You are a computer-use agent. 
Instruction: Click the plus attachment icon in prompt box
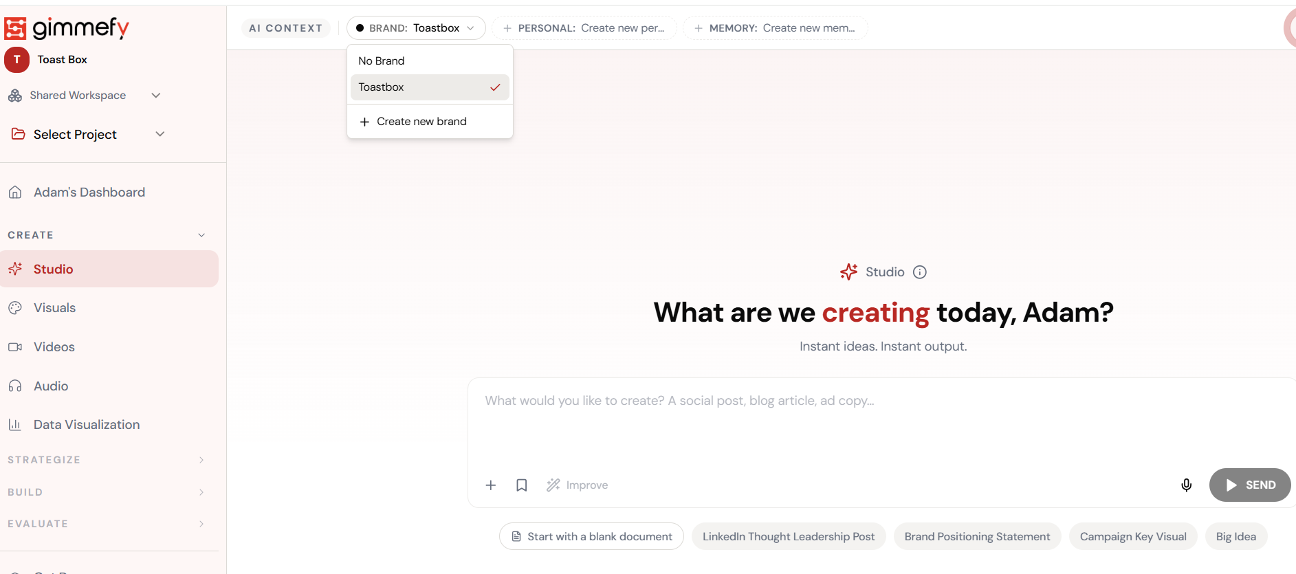491,485
